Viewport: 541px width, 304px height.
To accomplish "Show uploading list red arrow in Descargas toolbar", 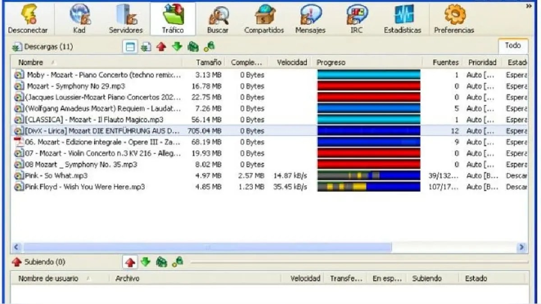I will (x=160, y=47).
